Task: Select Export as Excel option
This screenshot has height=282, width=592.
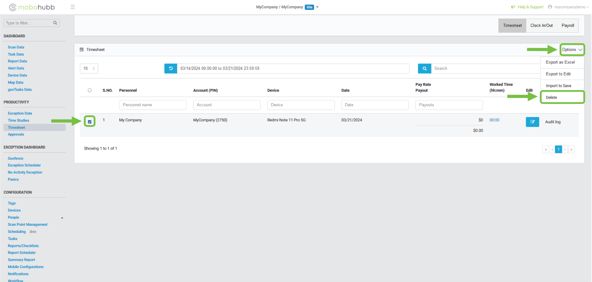Action: point(560,62)
